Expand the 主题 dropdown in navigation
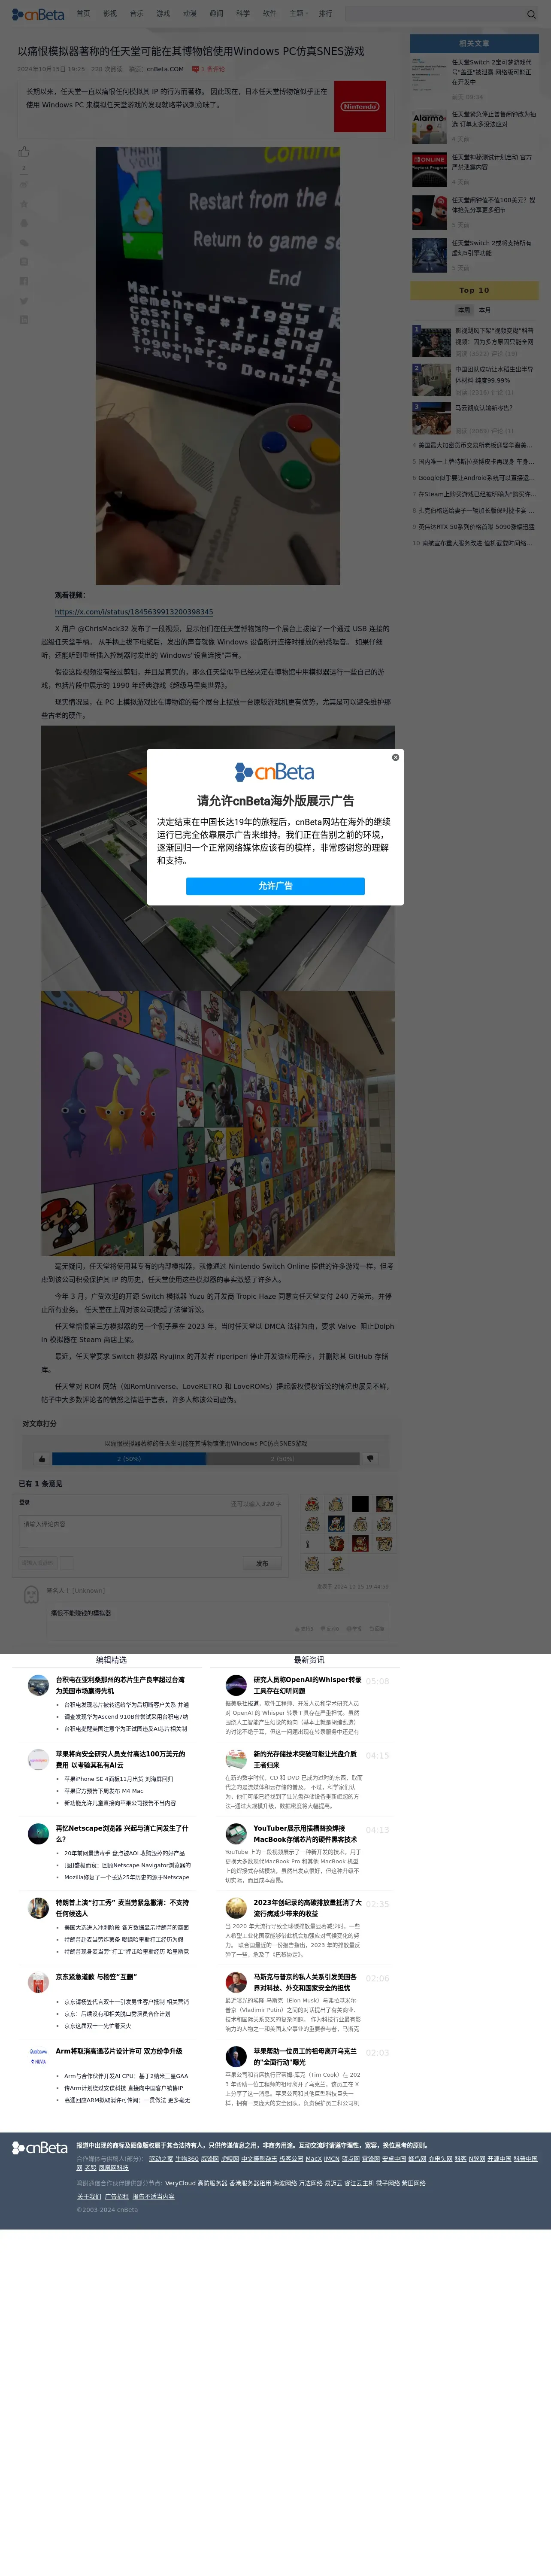551x2576 pixels. pyautogui.click(x=297, y=14)
